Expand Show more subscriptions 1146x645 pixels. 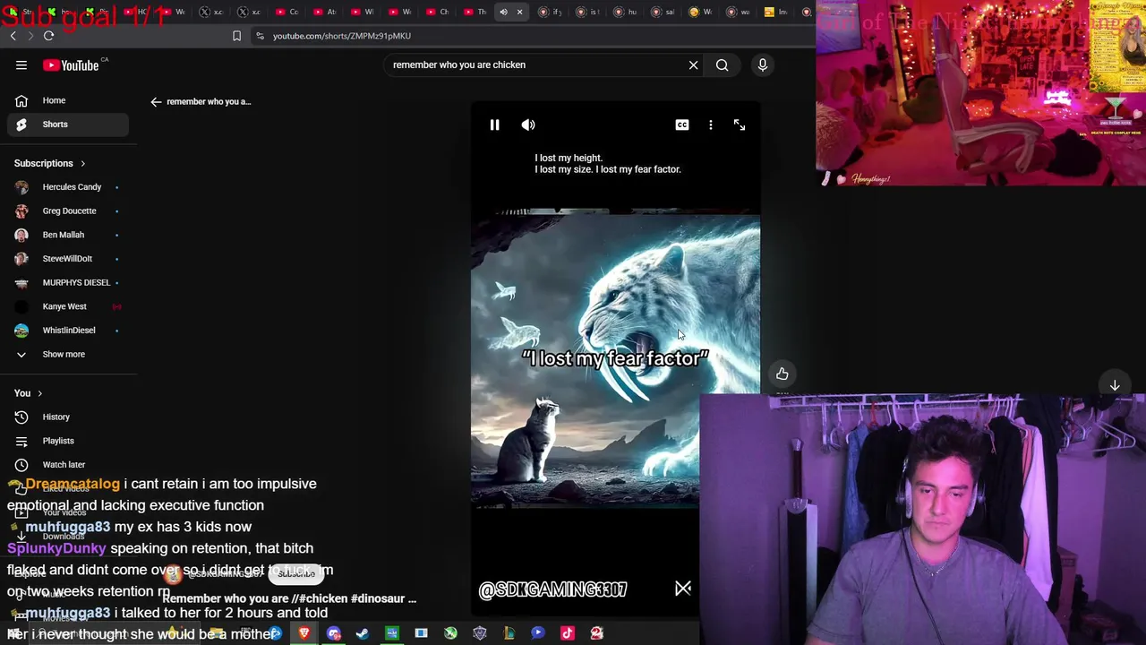coord(68,354)
